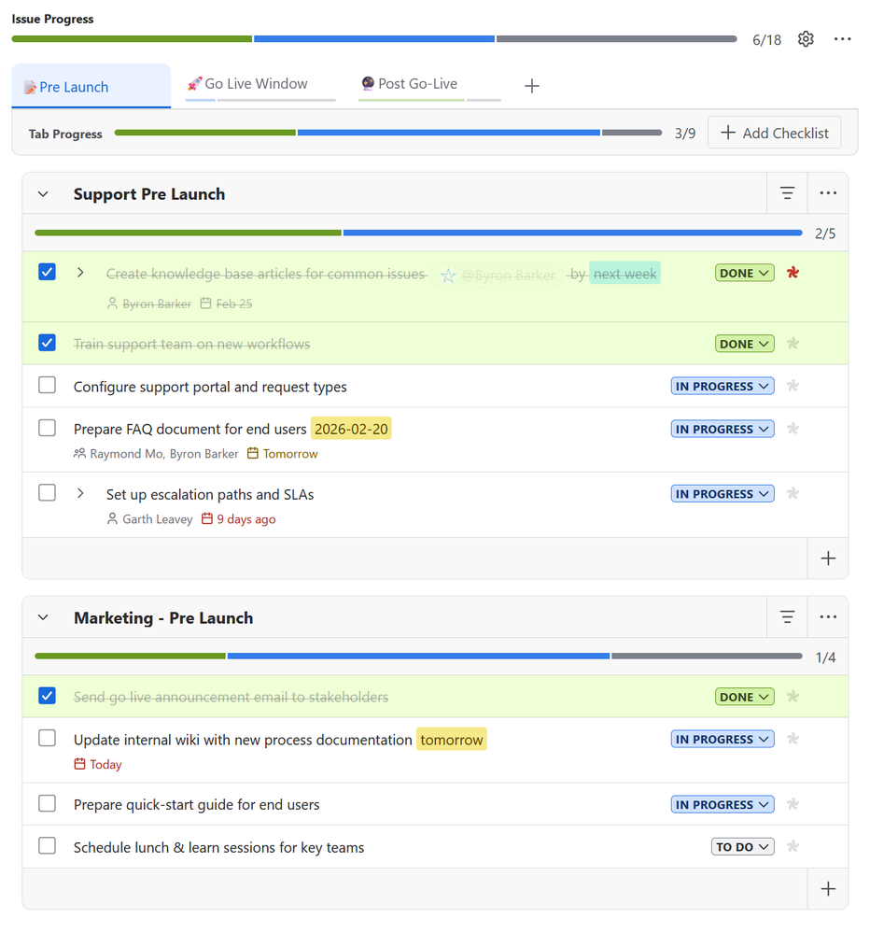Switch to the Go Live Window tab

[x=260, y=84]
